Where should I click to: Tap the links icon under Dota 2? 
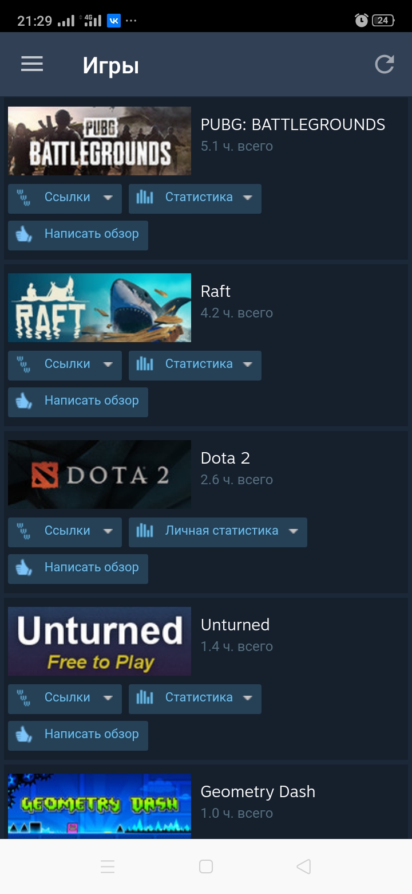tap(24, 531)
